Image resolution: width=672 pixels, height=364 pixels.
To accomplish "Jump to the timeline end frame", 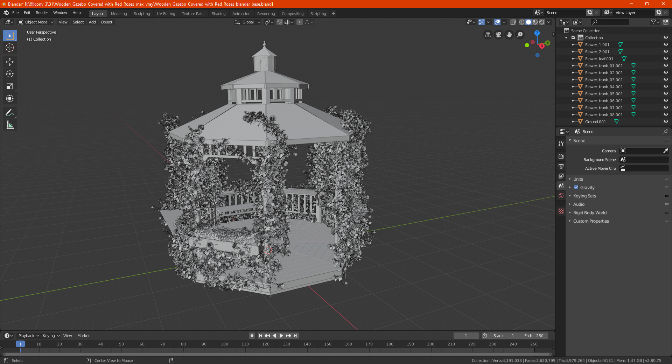I will pyautogui.click(x=296, y=336).
